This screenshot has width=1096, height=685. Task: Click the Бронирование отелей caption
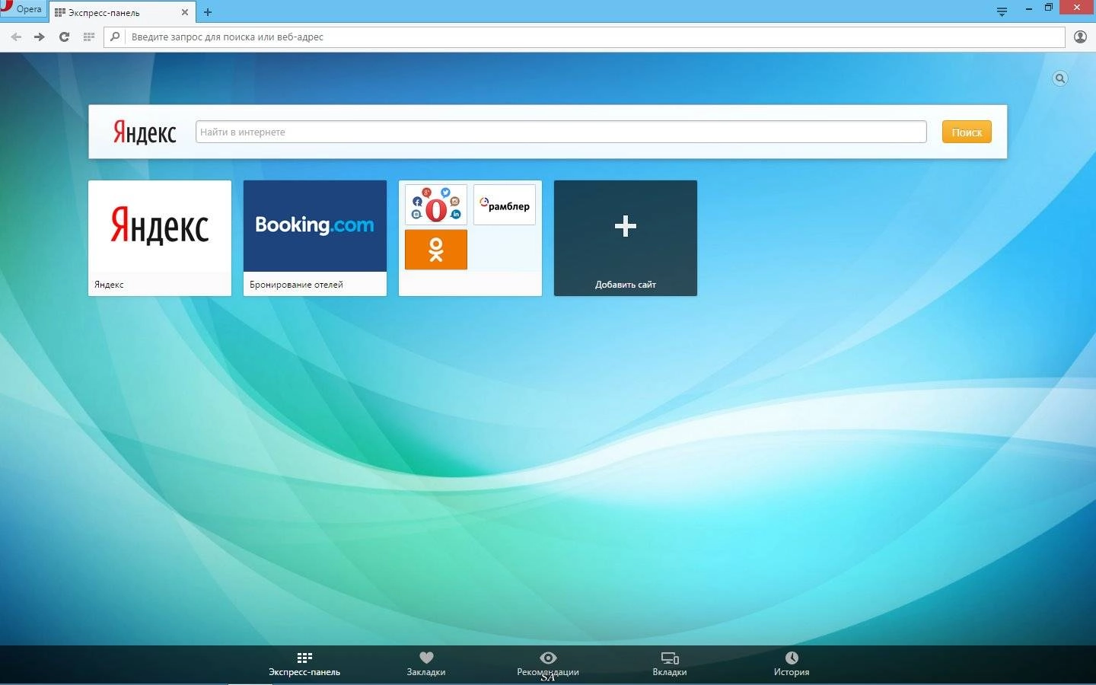coord(296,285)
